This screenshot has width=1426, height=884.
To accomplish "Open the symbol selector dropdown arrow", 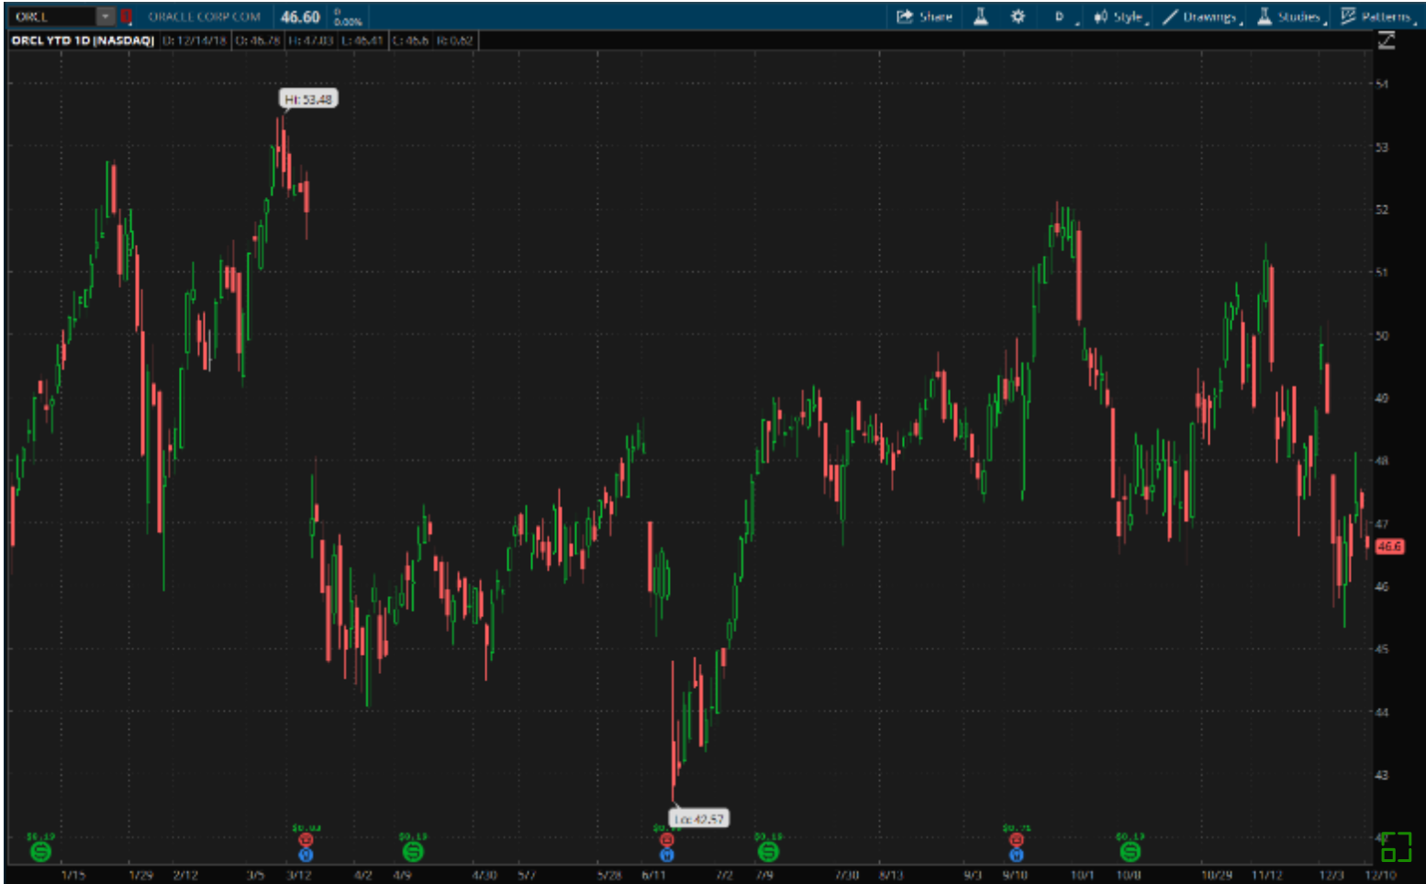I will 106,17.
